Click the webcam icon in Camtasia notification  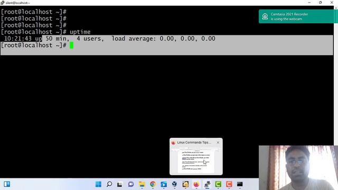point(265,16)
